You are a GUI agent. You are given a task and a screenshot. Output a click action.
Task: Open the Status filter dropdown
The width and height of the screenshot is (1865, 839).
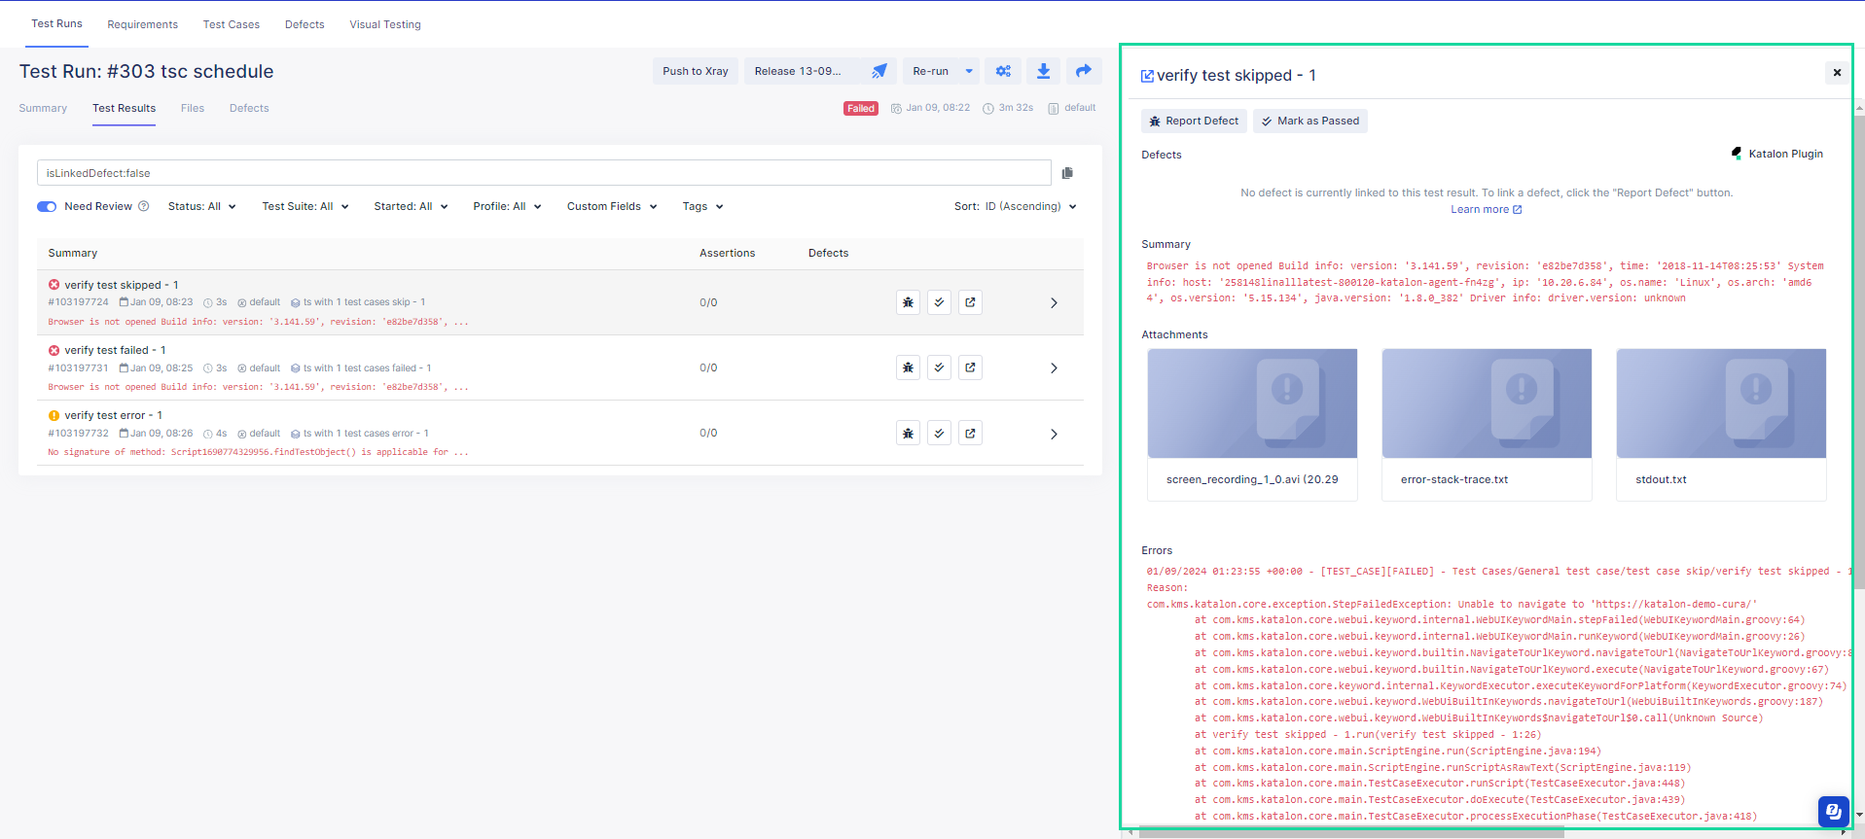[x=201, y=206]
